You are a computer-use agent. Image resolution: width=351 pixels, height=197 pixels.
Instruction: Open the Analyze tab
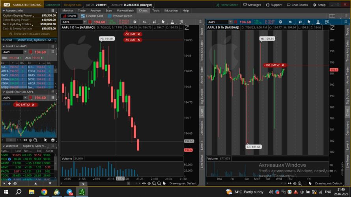click(x=95, y=11)
